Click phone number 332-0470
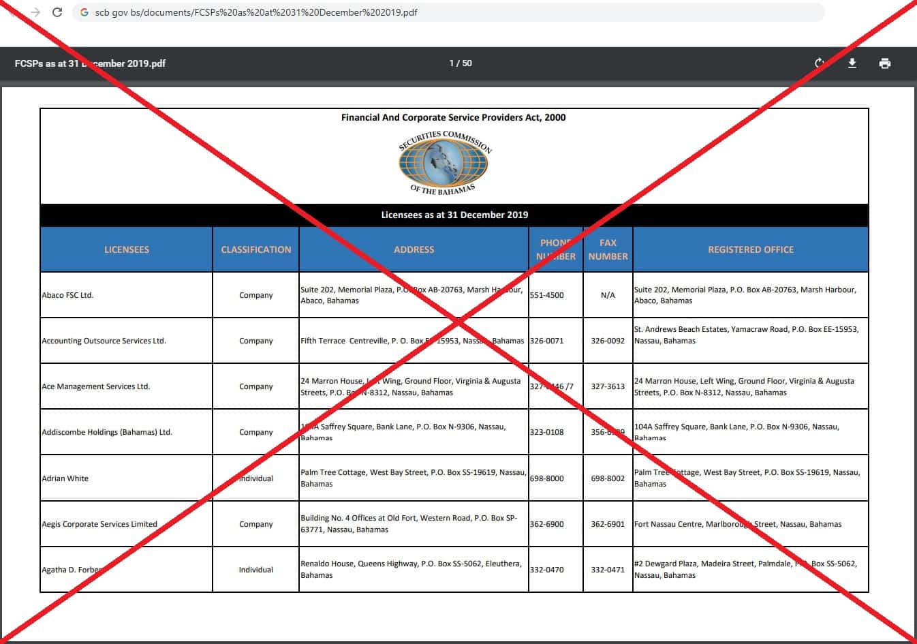The height and width of the screenshot is (644, 917). [x=546, y=570]
